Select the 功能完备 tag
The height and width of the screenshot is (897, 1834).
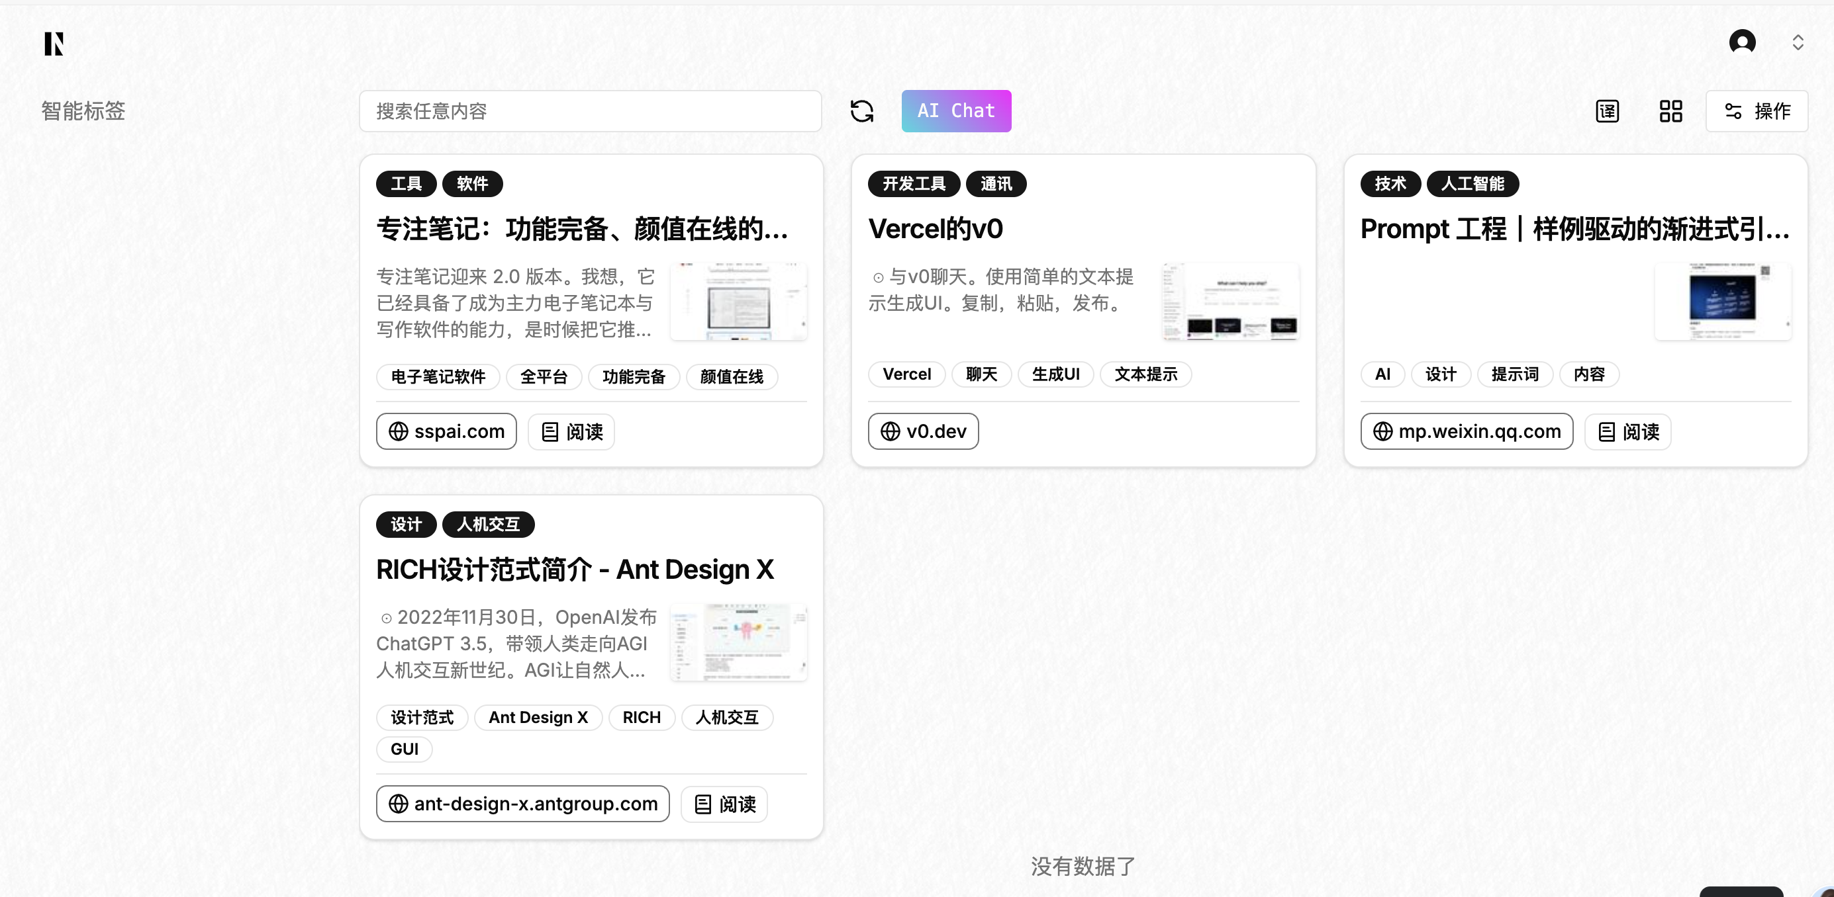click(x=634, y=376)
